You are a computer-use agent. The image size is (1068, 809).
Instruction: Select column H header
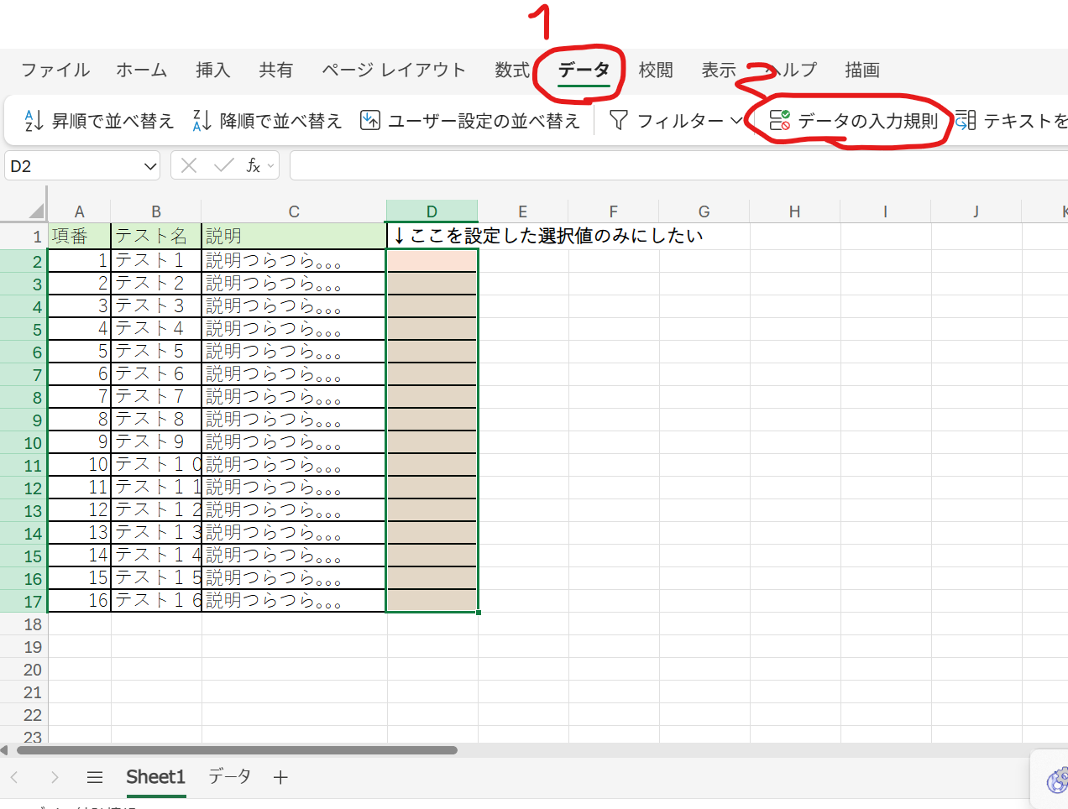point(794,211)
